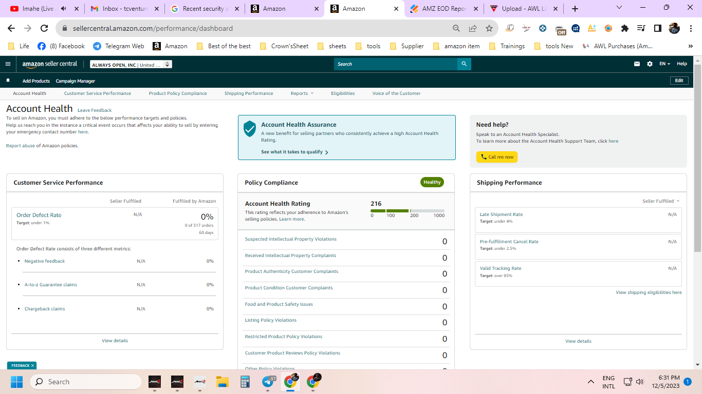Screen dimensions: 702x394
Task: Expand the Reports dropdown menu
Action: [302, 93]
